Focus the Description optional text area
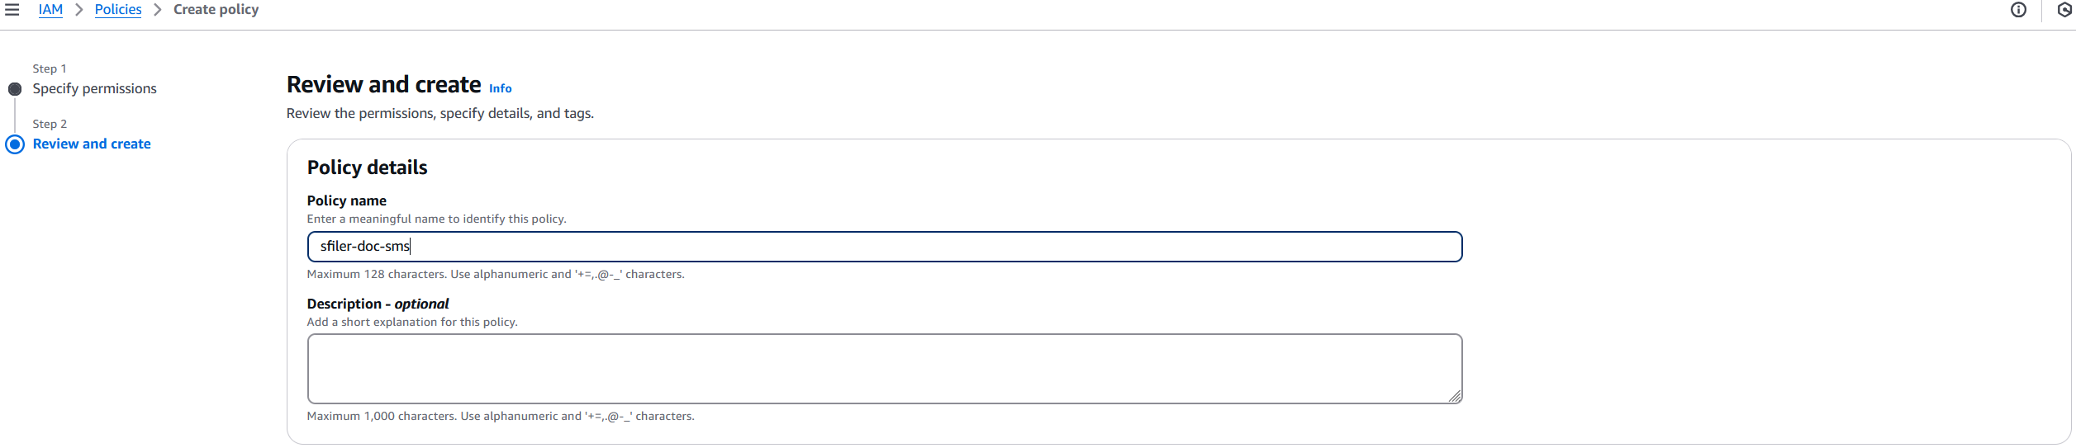Image resolution: width=2076 pixels, height=448 pixels. [885, 369]
